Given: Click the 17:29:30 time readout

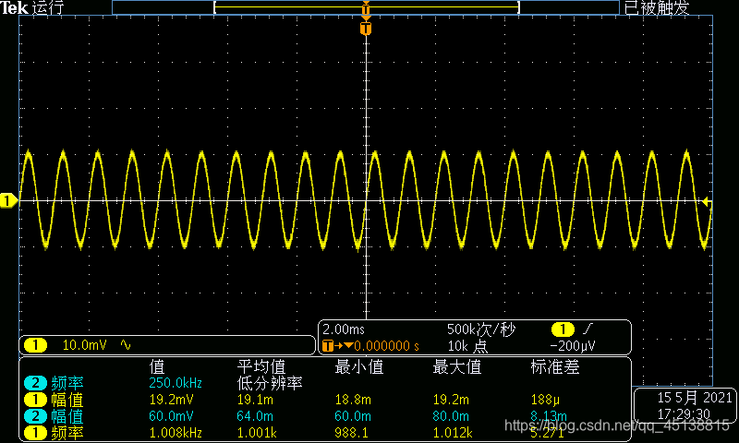Looking at the screenshot, I should [x=684, y=413].
